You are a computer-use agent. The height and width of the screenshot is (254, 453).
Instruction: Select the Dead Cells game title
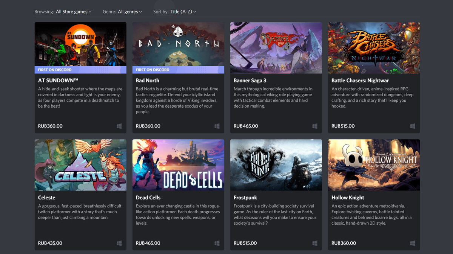pos(148,198)
